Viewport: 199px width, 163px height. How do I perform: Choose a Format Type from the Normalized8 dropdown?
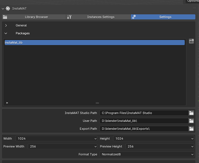point(147,154)
